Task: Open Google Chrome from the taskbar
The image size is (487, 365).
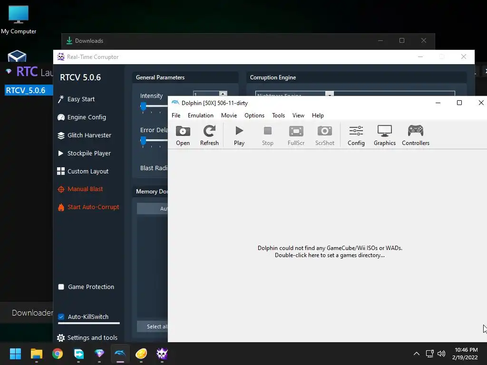Action: coord(58,354)
